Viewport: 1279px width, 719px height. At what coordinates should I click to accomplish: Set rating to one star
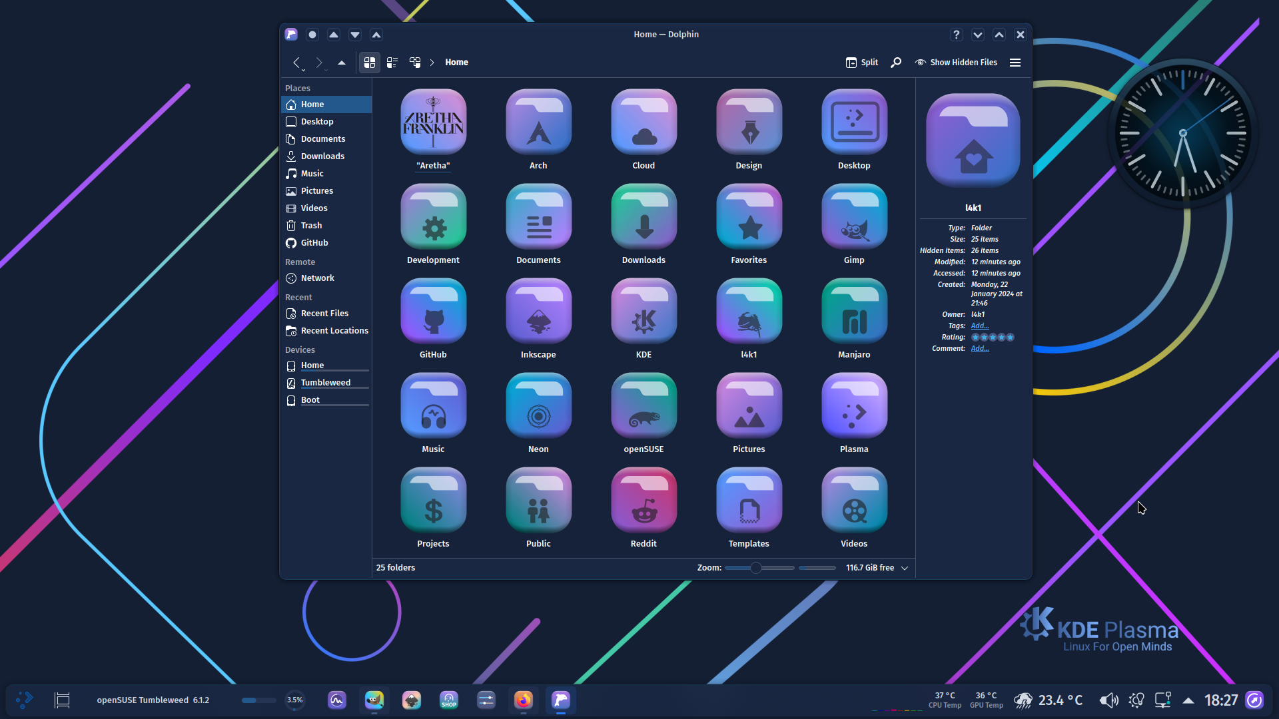point(975,338)
